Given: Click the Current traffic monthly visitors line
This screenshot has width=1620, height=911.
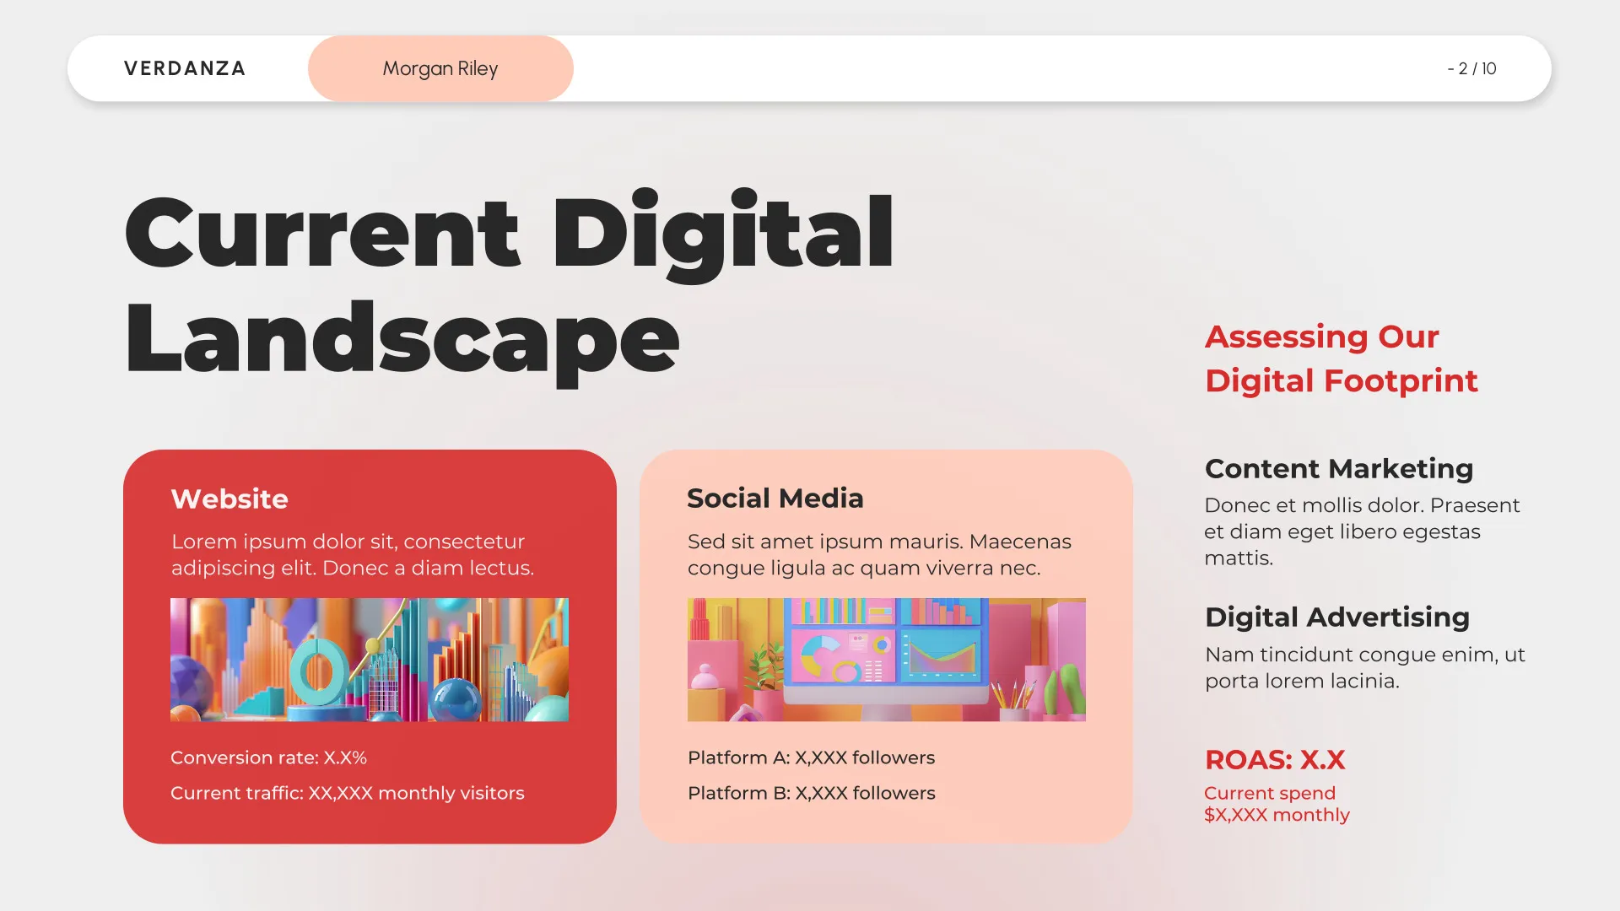Looking at the screenshot, I should click(x=348, y=793).
